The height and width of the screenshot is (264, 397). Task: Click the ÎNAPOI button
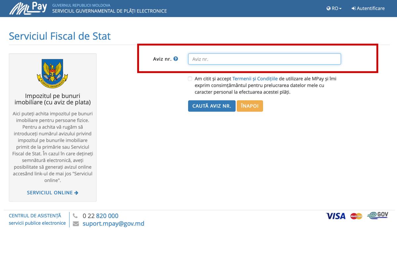click(x=250, y=106)
